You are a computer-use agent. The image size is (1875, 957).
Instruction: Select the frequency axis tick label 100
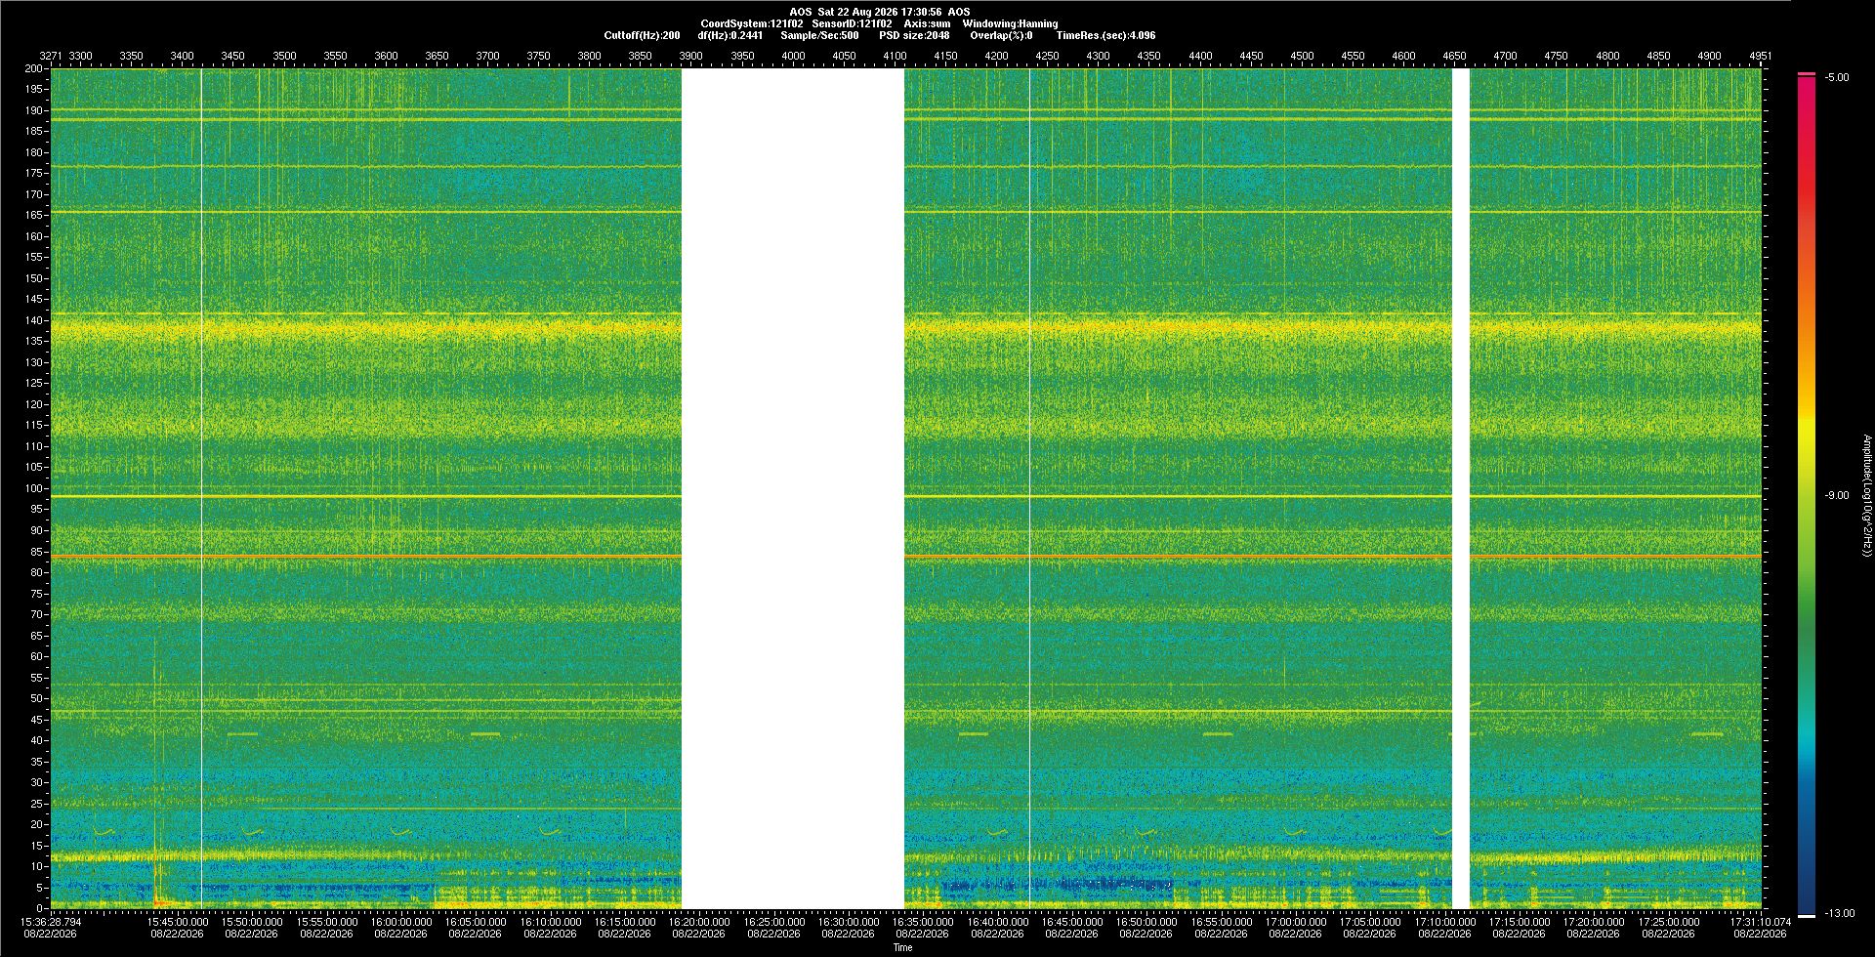pyautogui.click(x=34, y=488)
